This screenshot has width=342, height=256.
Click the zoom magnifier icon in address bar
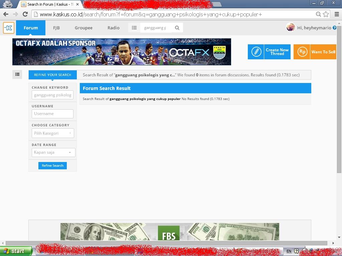coord(318,14)
